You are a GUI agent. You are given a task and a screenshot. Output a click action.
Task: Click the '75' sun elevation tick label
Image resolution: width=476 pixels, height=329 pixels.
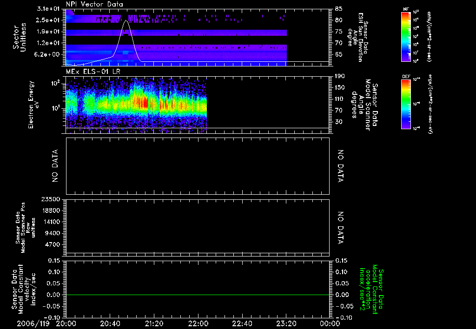tap(339, 32)
